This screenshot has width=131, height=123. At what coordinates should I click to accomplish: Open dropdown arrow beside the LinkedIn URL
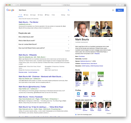pyautogui.click(x=41, y=79)
